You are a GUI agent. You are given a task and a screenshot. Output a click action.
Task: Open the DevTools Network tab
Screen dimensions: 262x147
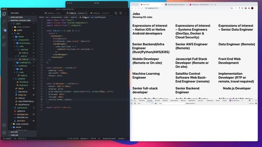pyautogui.click(x=165, y=100)
